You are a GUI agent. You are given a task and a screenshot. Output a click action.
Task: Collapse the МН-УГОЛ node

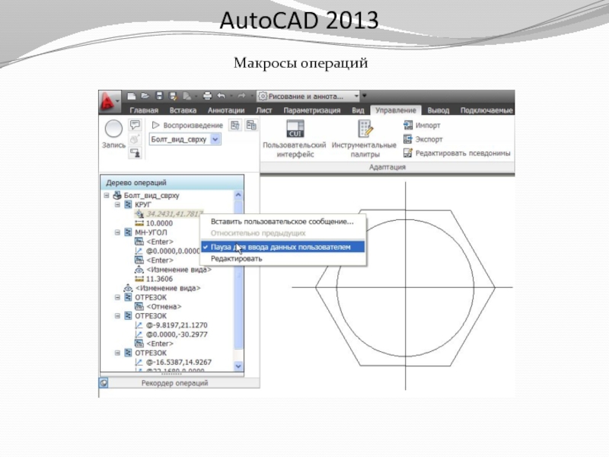[x=117, y=232]
